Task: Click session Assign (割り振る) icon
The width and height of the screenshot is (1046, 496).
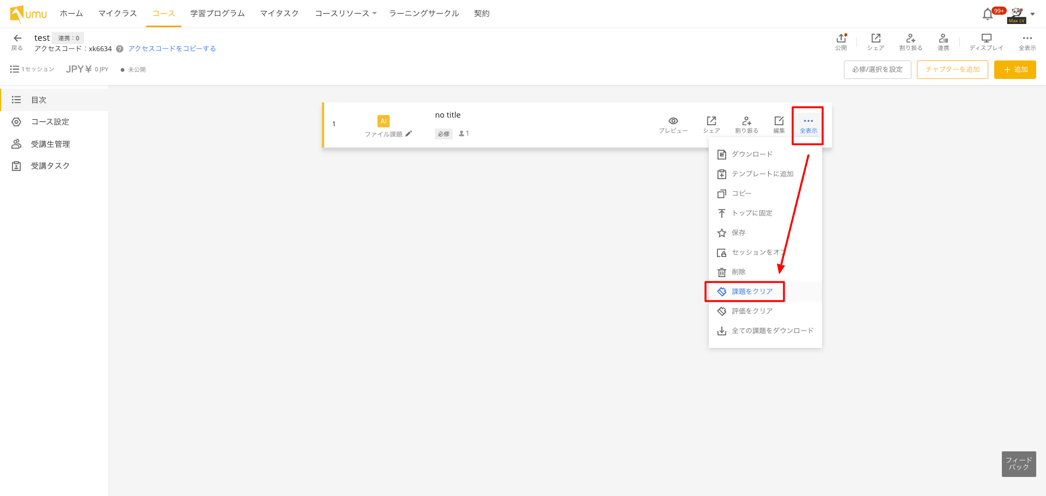Action: (x=746, y=121)
